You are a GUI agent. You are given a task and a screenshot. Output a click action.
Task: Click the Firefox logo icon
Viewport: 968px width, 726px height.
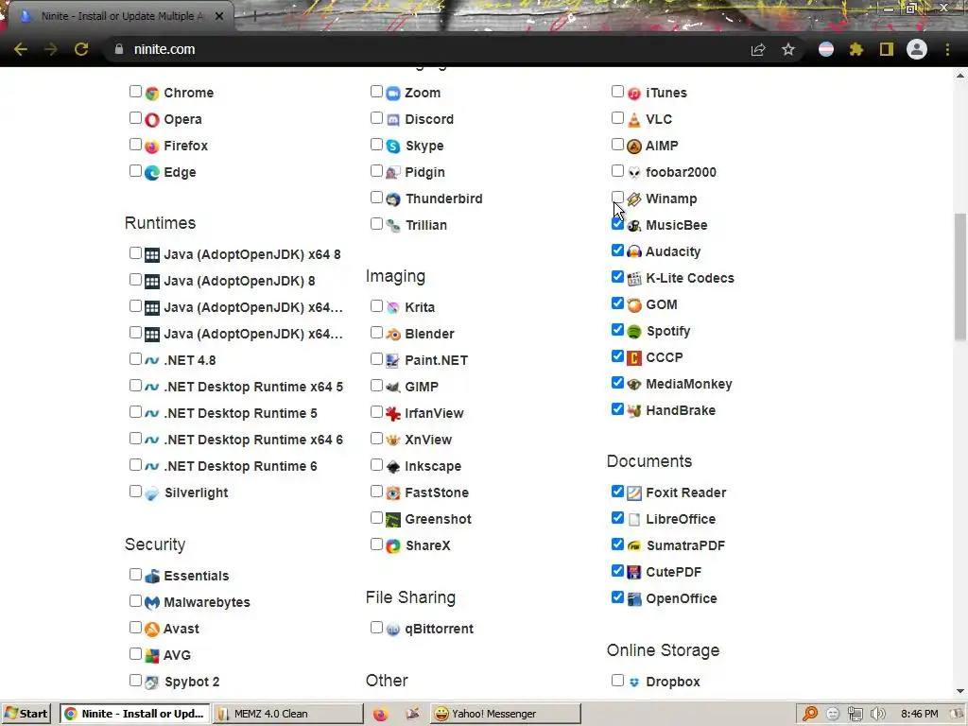[x=152, y=147]
